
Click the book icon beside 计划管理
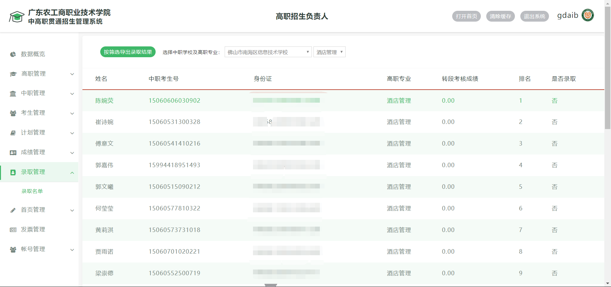click(13, 133)
